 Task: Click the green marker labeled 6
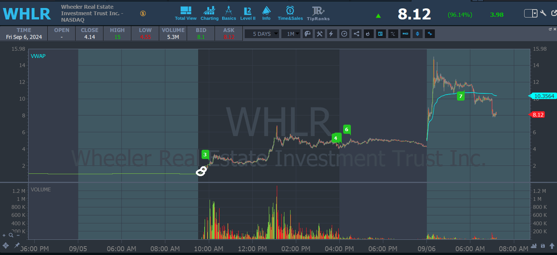347,129
